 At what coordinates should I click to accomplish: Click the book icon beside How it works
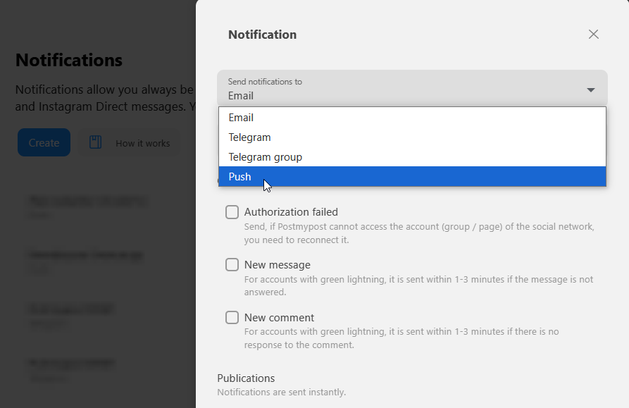click(96, 142)
